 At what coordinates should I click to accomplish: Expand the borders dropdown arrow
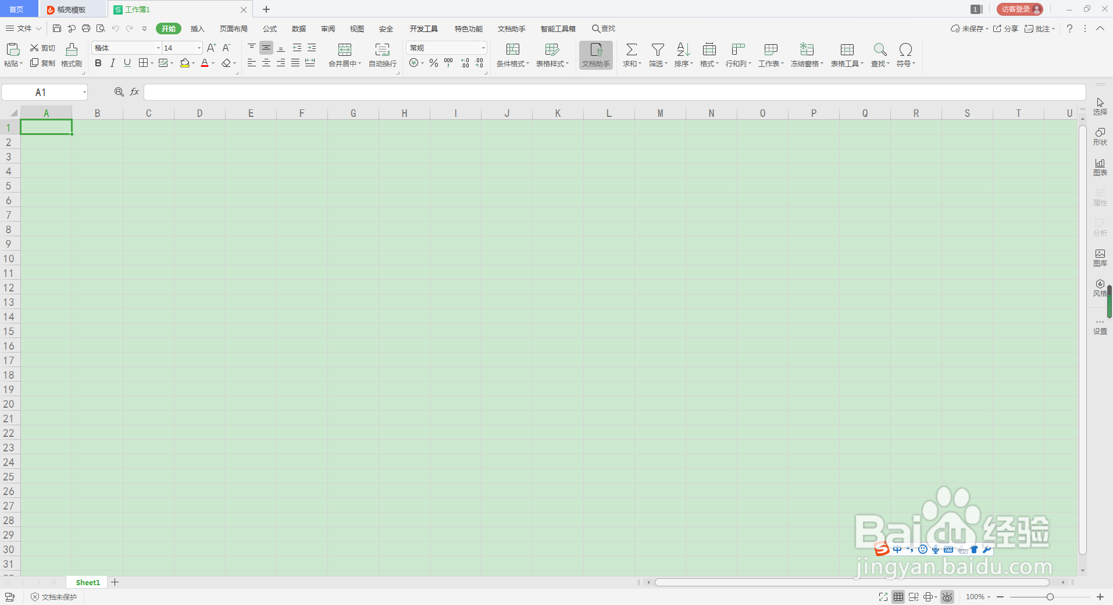[152, 63]
